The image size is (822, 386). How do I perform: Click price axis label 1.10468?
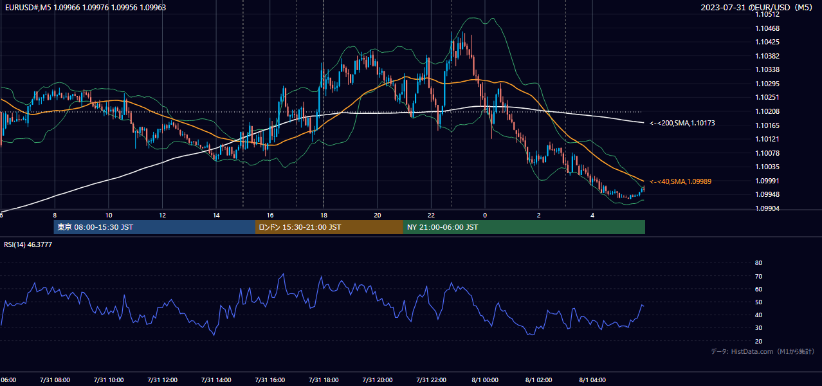[767, 28]
